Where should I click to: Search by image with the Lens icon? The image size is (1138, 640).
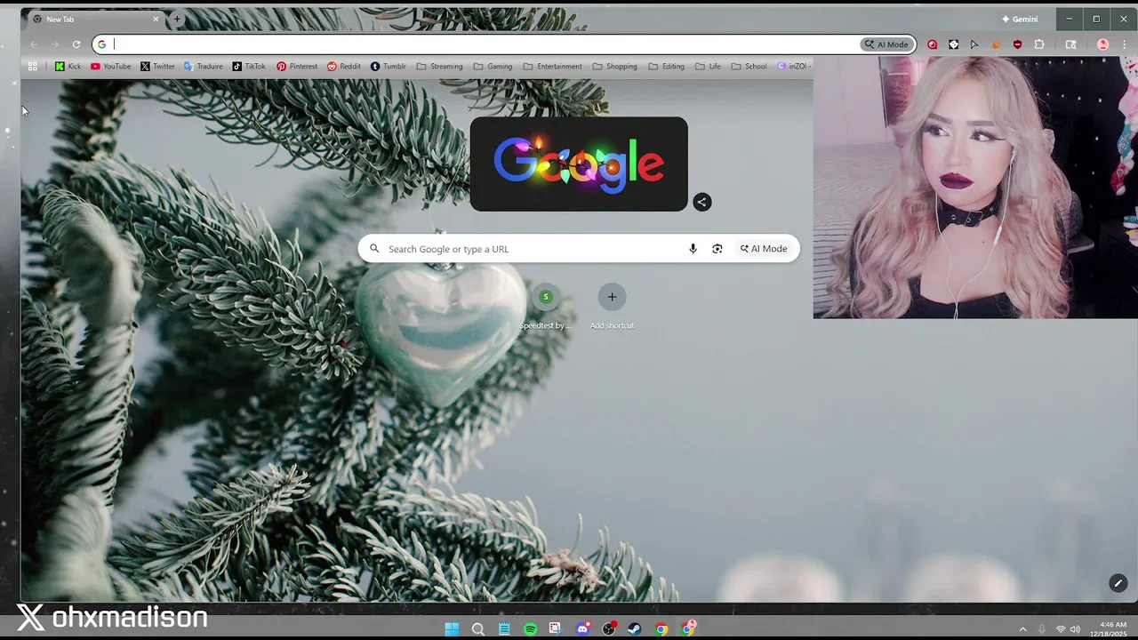pyautogui.click(x=717, y=249)
